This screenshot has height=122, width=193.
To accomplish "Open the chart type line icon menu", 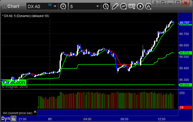I will point(124,6).
